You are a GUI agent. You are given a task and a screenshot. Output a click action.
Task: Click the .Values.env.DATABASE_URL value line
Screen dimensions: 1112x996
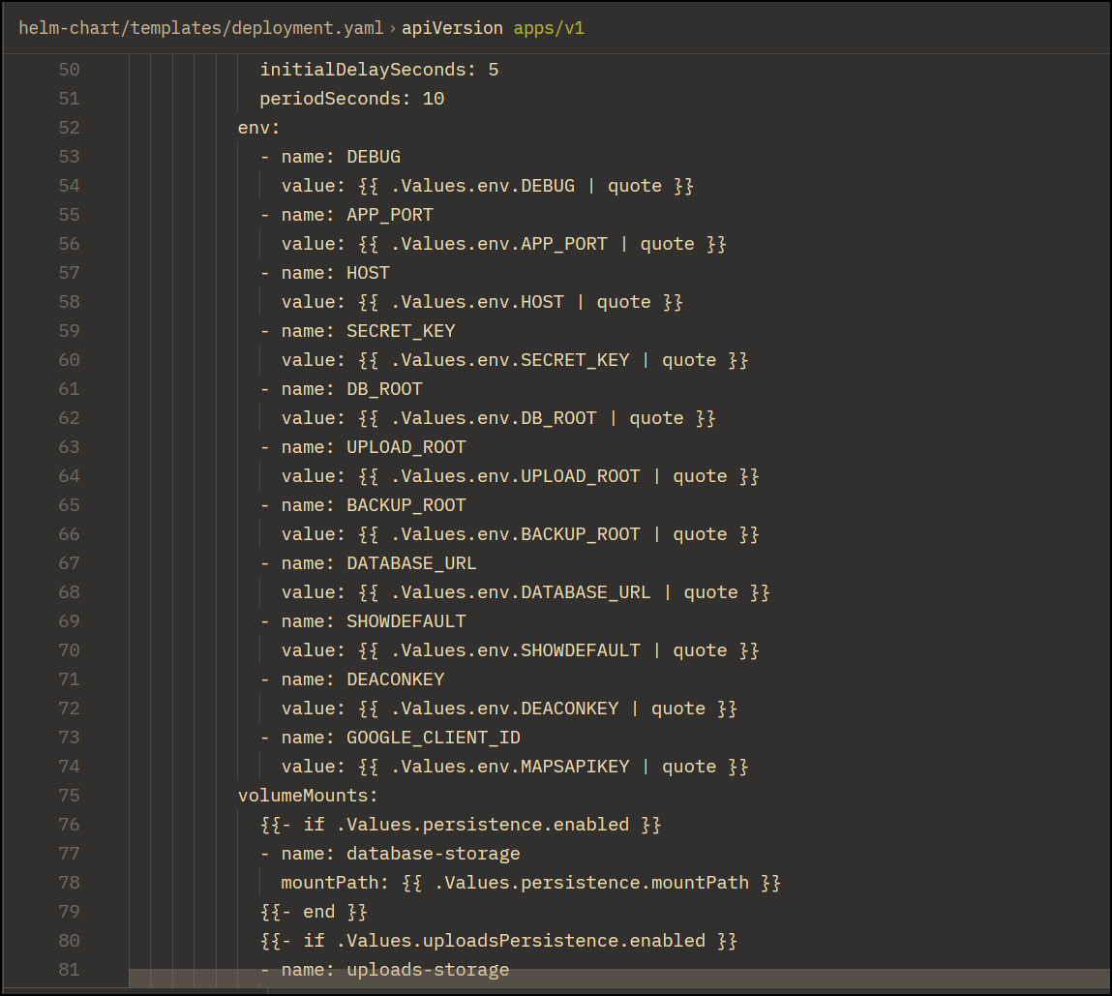click(x=526, y=593)
